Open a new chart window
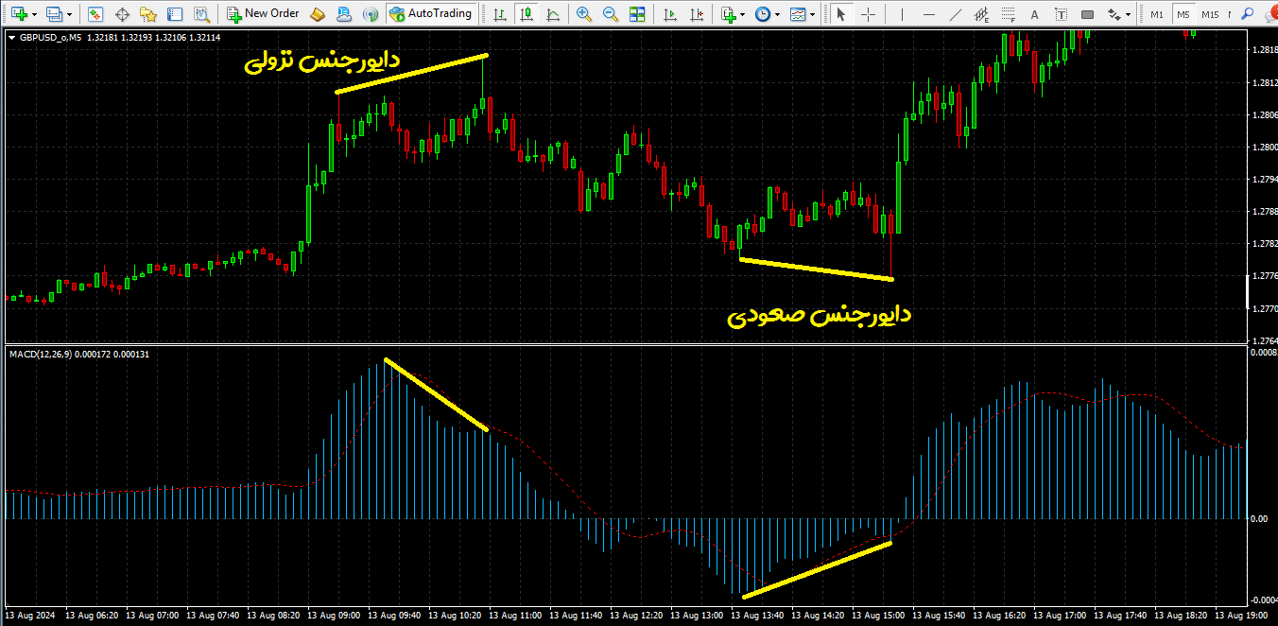 point(19,14)
